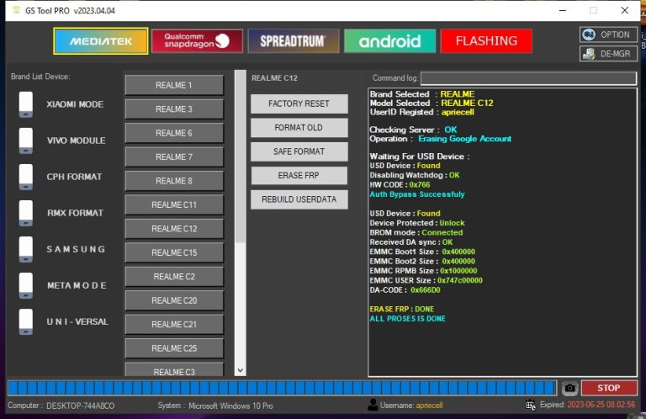Minimize the GS Tool PRO window
646x419 pixels.
pos(563,10)
